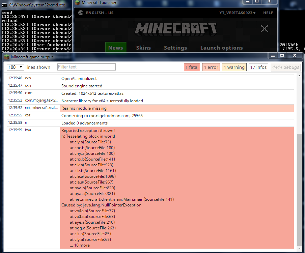Viewport: 305px width, 253px height.
Task: Click the 'h: Tesselating block in world' line
Action: point(88,136)
